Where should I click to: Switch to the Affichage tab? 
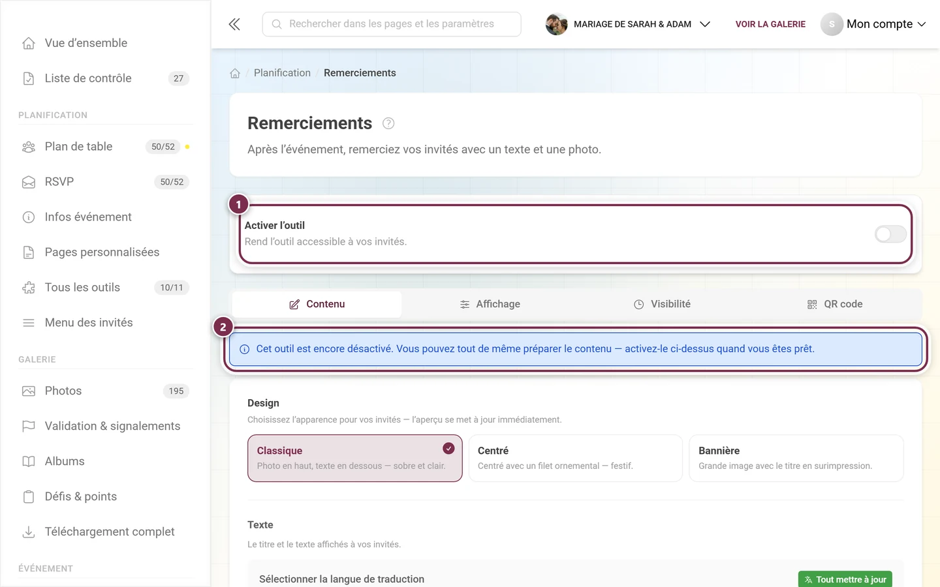pyautogui.click(x=490, y=305)
